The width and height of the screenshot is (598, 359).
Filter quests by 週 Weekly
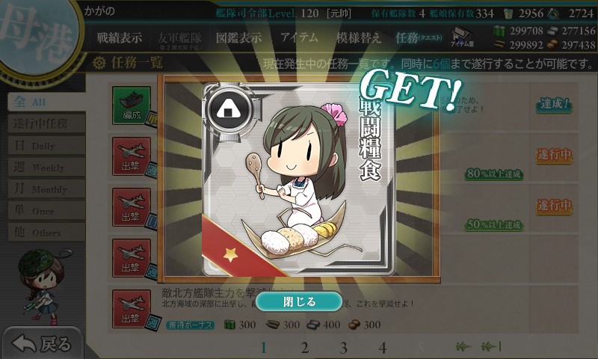tap(46, 167)
